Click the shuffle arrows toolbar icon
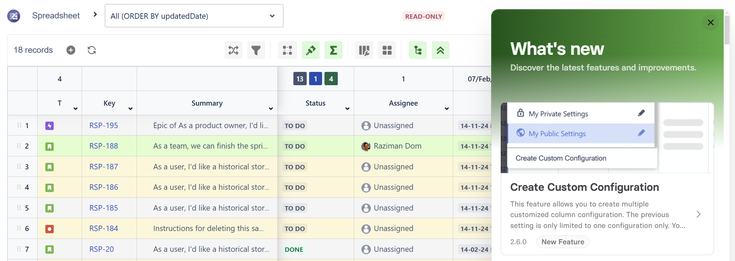The height and width of the screenshot is (261, 735). coord(233,50)
